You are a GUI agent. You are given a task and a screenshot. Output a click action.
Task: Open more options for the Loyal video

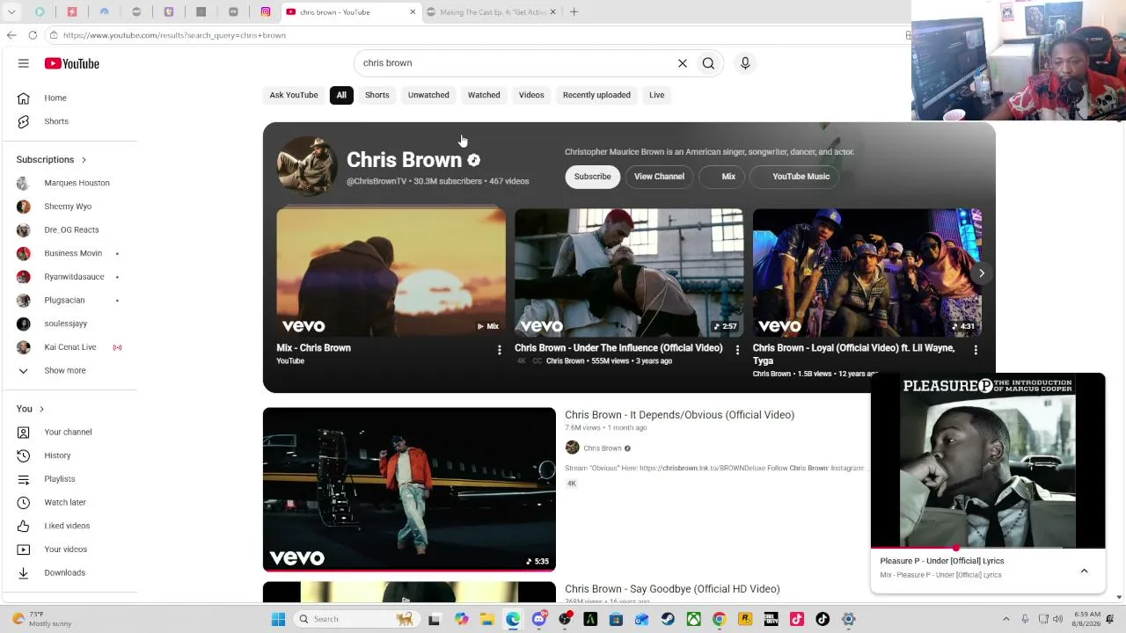[x=976, y=350]
